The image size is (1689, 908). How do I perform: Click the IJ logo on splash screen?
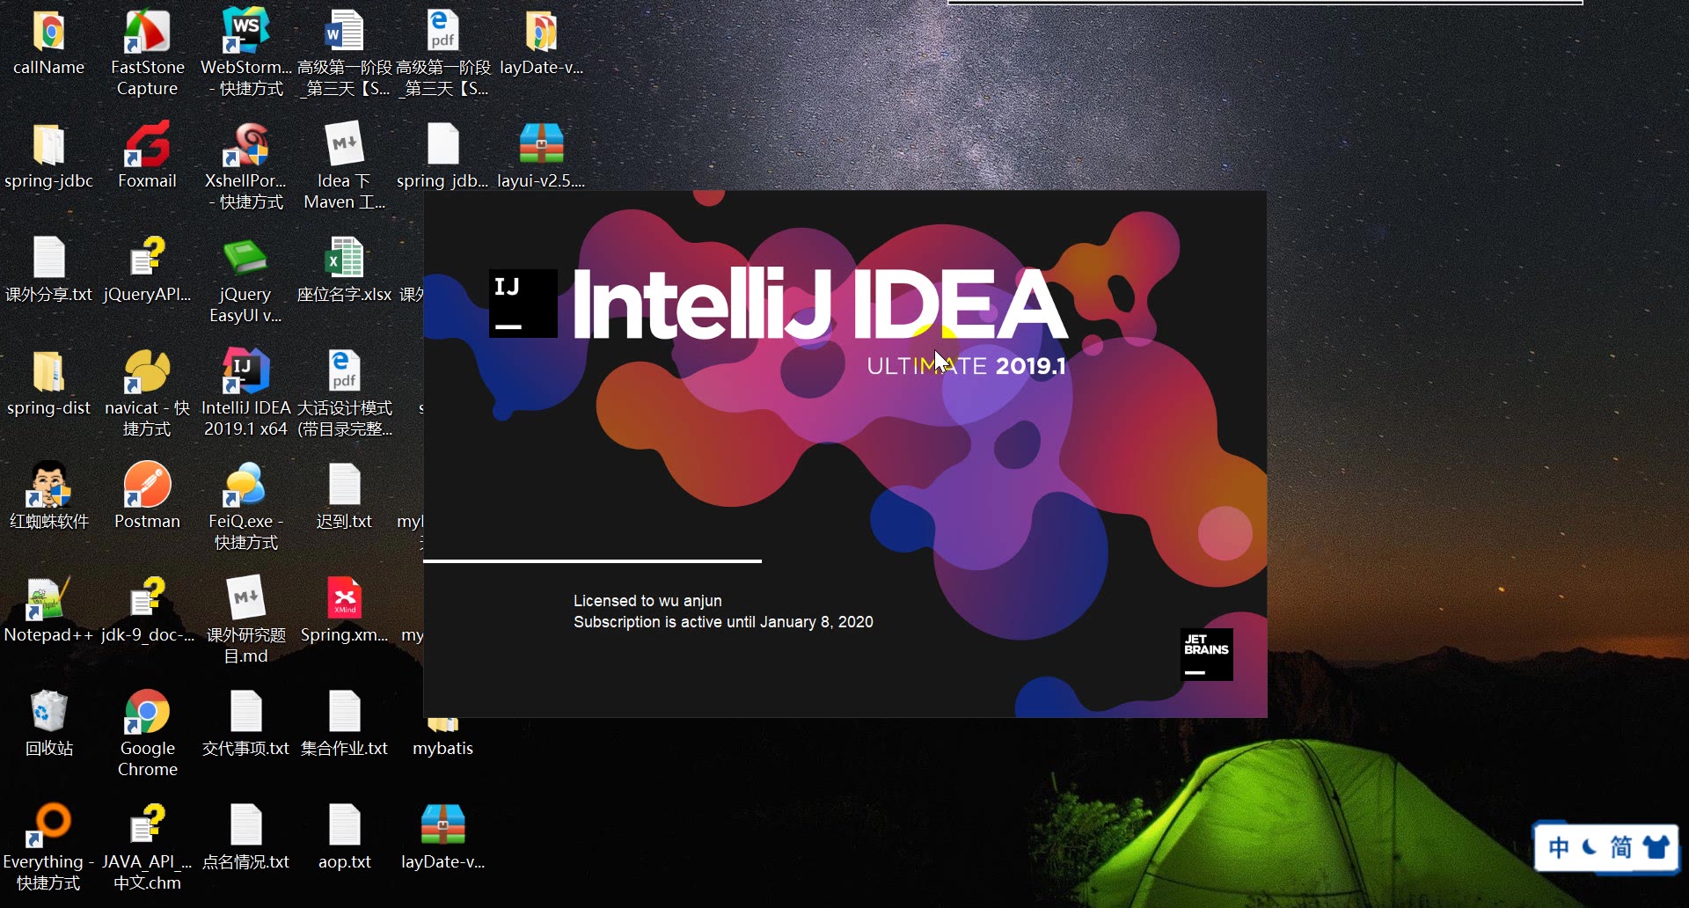(x=523, y=304)
